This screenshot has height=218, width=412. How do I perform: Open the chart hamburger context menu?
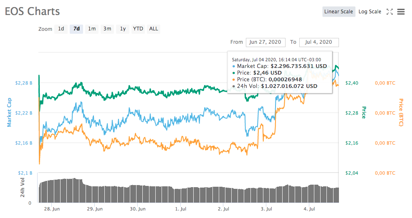point(401,12)
